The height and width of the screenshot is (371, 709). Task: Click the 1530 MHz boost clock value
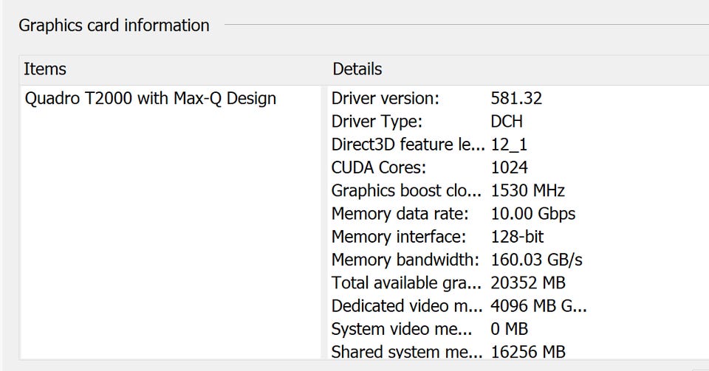coord(527,191)
